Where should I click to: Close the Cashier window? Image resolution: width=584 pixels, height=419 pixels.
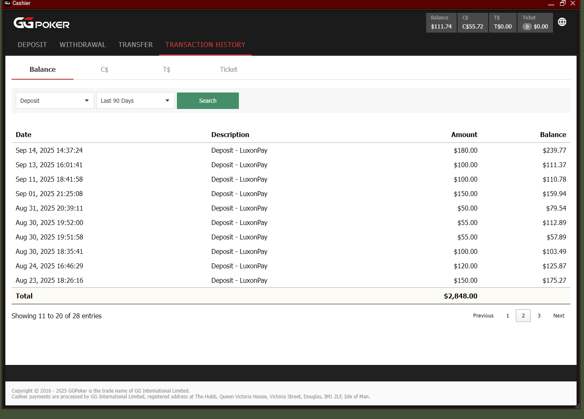pos(573,3)
